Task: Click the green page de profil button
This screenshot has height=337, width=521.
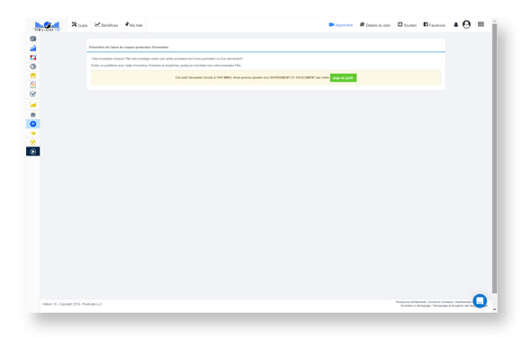Action: click(343, 77)
